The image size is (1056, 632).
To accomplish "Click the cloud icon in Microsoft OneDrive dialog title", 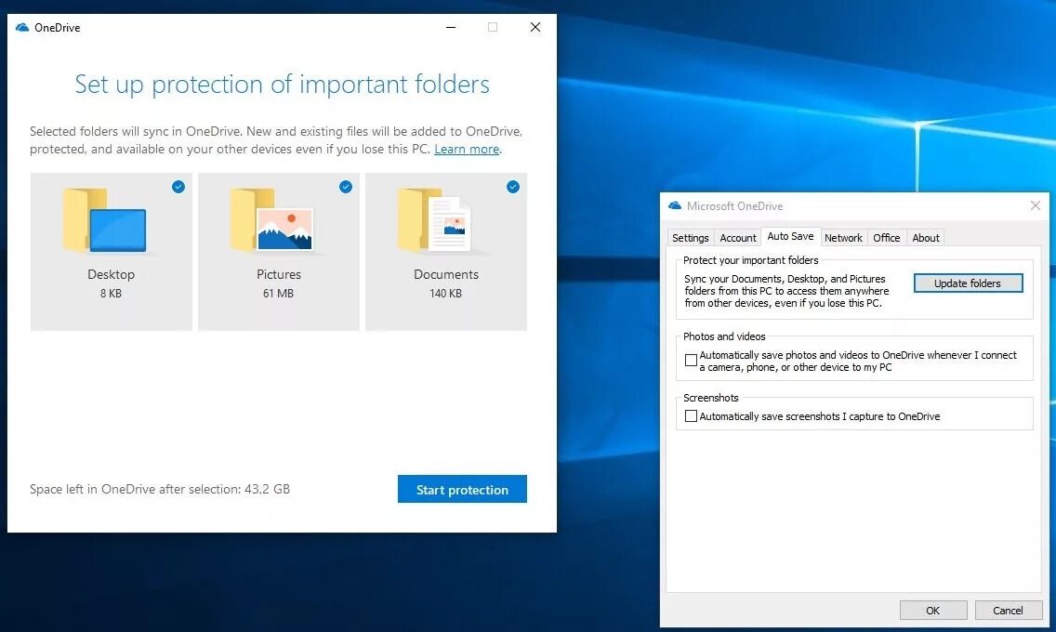I will [675, 206].
